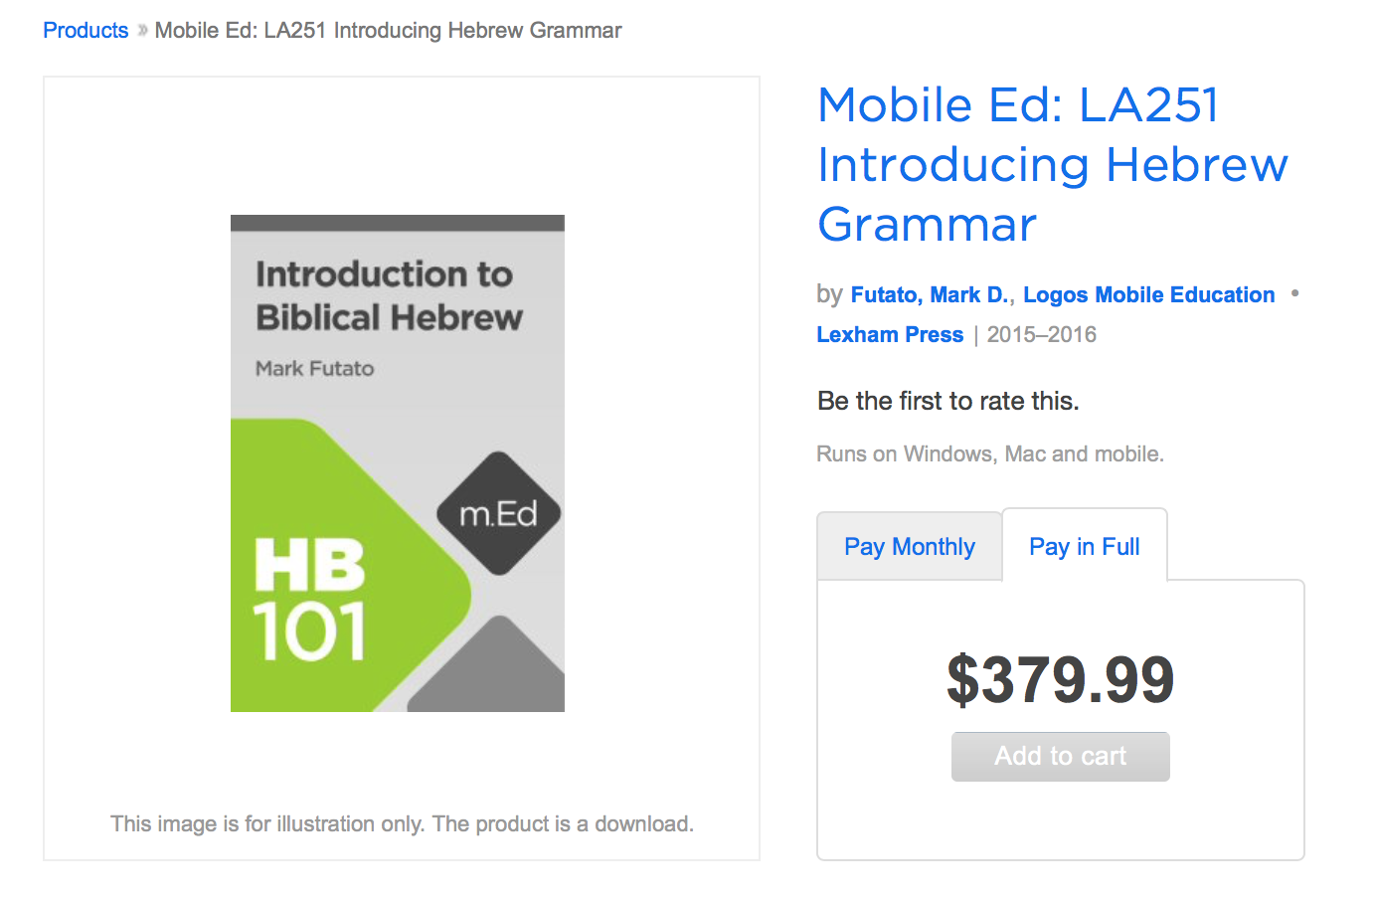Screen dimensions: 1374x899
Task: Click 'Be the first to rate this'
Action: (x=947, y=401)
